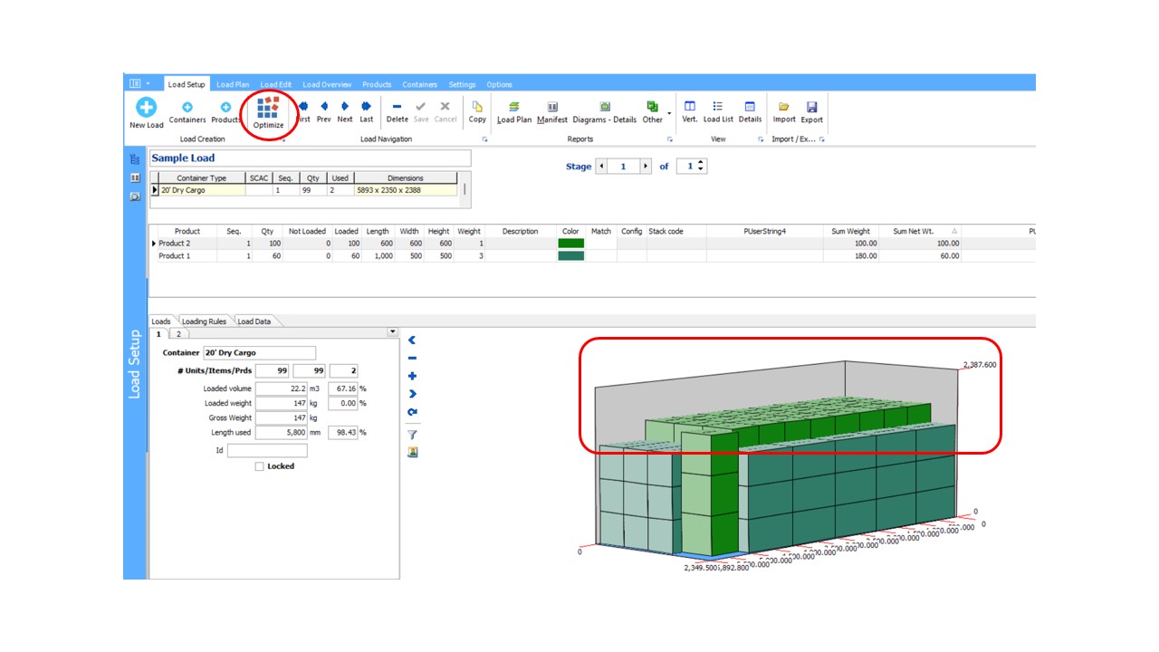Switch to the Load Edit tab
1159x652 pixels.
[x=276, y=84]
